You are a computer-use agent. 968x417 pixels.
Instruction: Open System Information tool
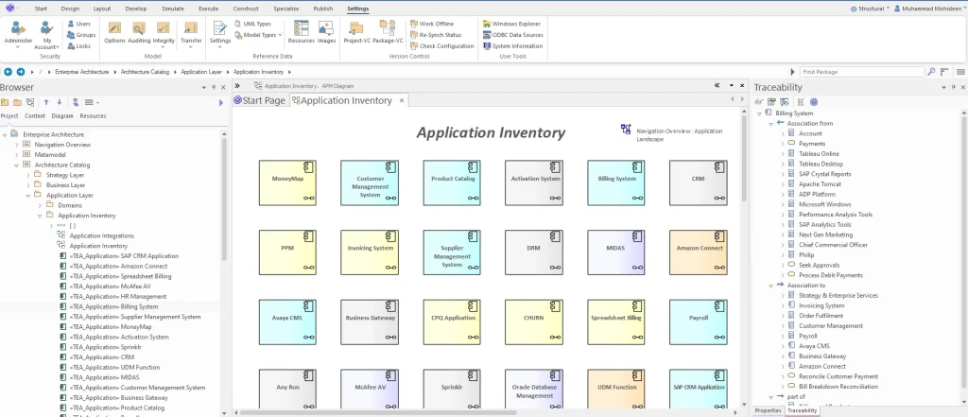(x=513, y=46)
